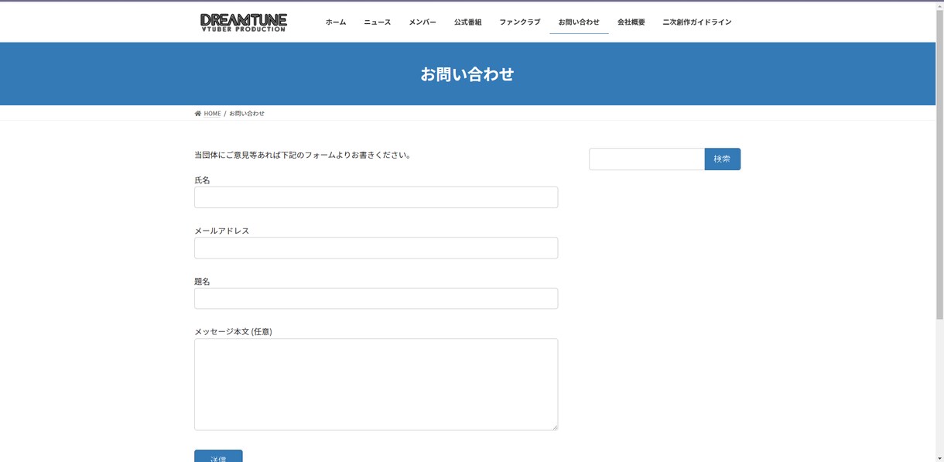Image resolution: width=944 pixels, height=462 pixels.
Task: Click the sidebar search input box
Action: [647, 159]
